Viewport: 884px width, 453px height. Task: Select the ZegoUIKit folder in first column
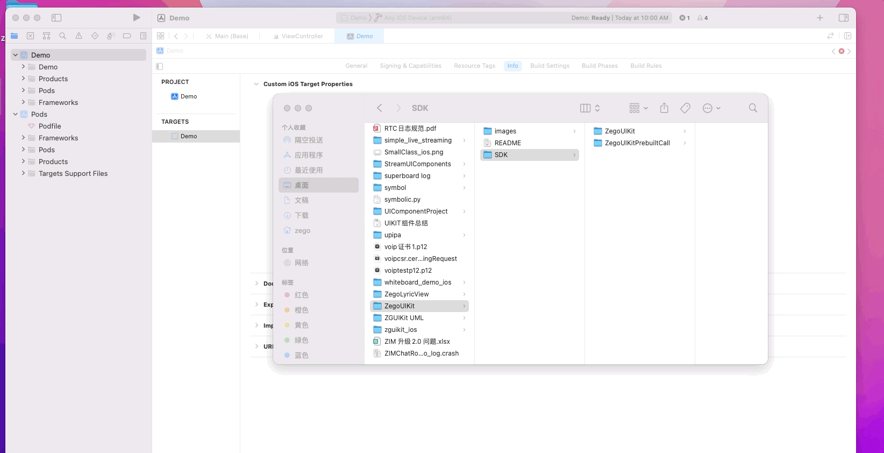[x=419, y=306]
